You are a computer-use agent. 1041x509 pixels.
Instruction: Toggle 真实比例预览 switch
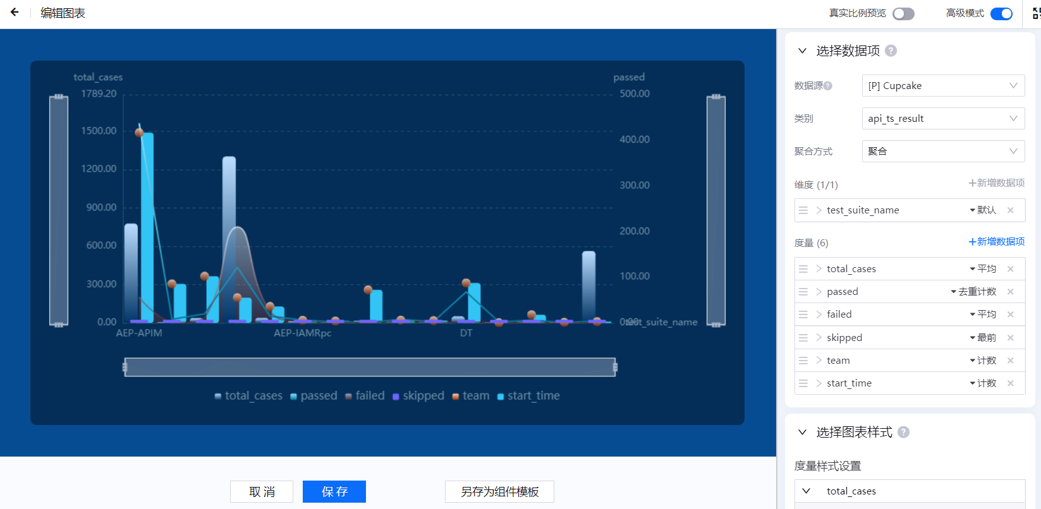click(x=903, y=14)
